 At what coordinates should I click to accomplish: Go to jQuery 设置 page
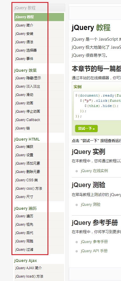(x=39, y=155)
